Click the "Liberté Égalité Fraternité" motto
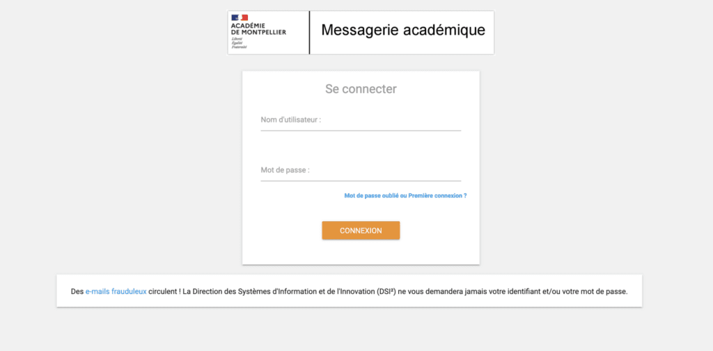 [x=238, y=43]
